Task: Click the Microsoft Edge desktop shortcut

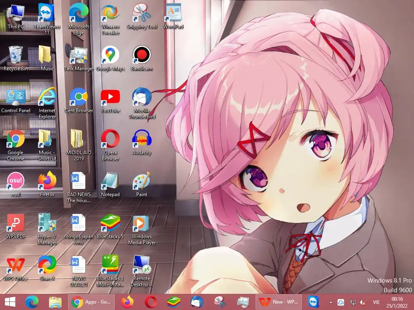Action: (78, 19)
